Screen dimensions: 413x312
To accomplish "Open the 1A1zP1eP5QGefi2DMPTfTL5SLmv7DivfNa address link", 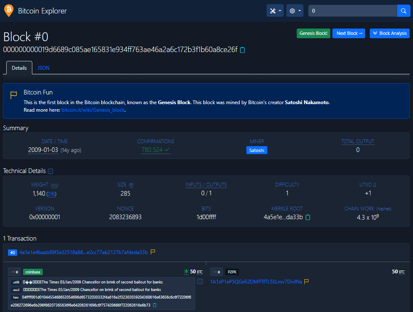I will [256, 281].
